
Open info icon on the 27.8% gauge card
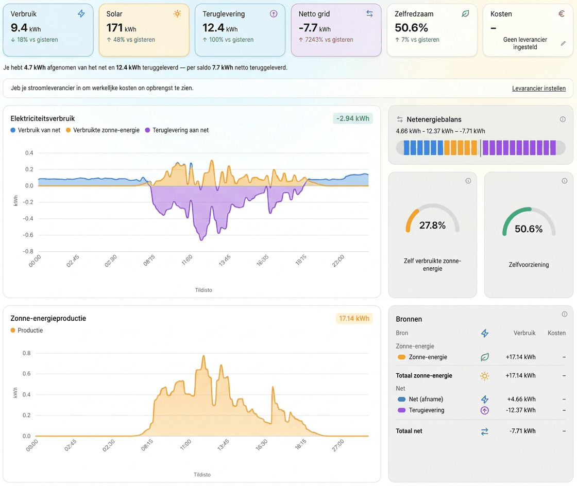[468, 181]
